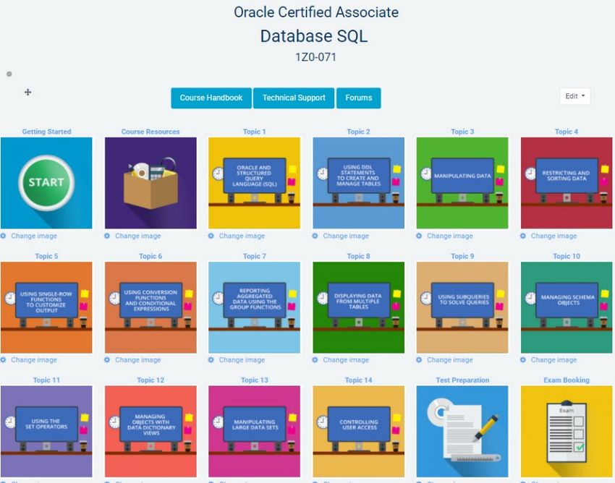Image resolution: width=615 pixels, height=483 pixels.
Task: Open the Managing Schema Objects tile
Action: 567,307
